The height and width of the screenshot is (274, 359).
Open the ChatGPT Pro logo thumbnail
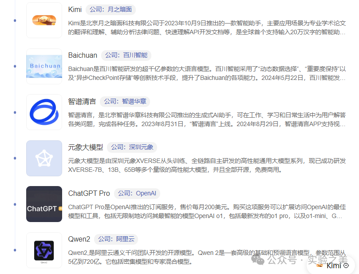click(x=44, y=204)
